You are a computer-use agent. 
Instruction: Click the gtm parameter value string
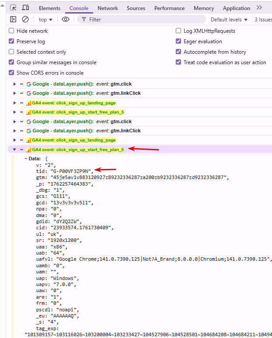click(138, 177)
